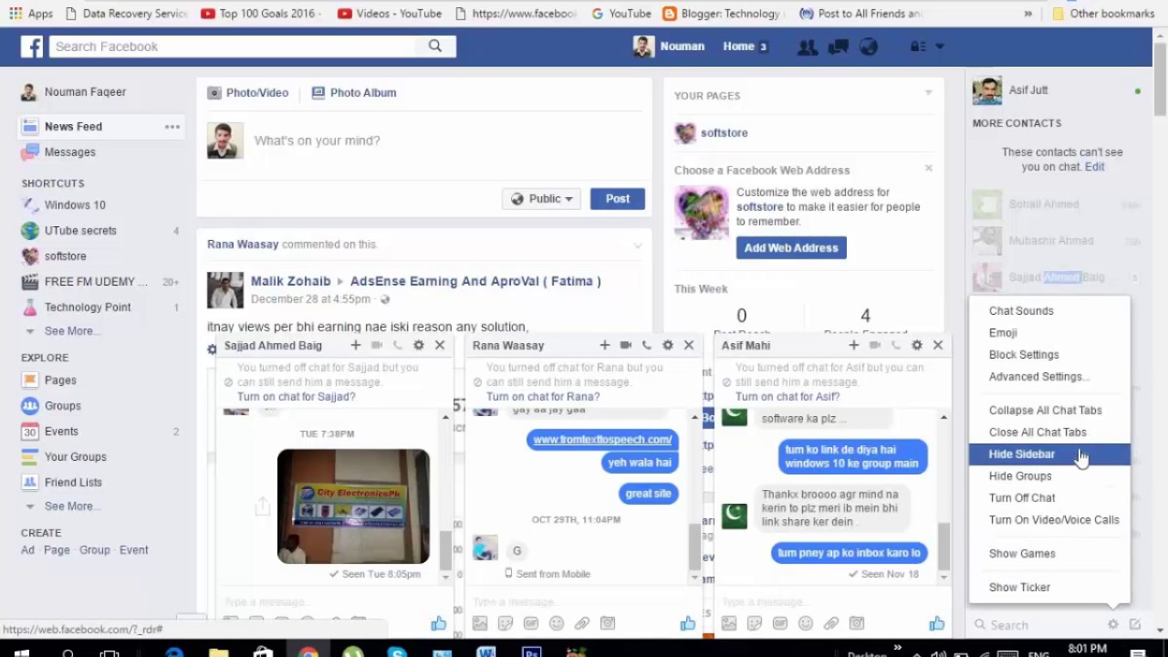The width and height of the screenshot is (1168, 657).
Task: Click Turn on chat for Sajjad link
Action: [x=296, y=397]
